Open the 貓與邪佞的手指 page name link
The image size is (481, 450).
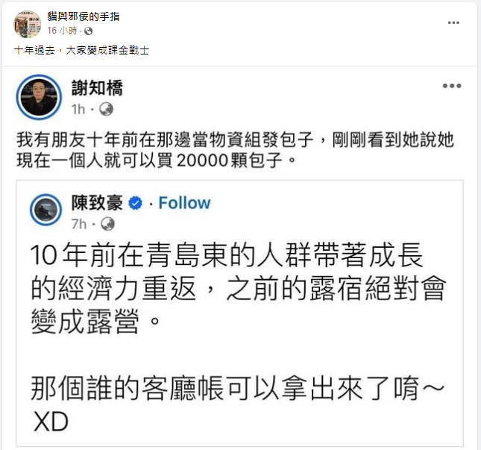tap(84, 16)
